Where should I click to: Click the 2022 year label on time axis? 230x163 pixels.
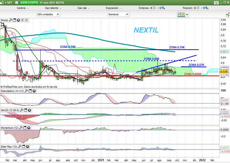pos(202,160)
